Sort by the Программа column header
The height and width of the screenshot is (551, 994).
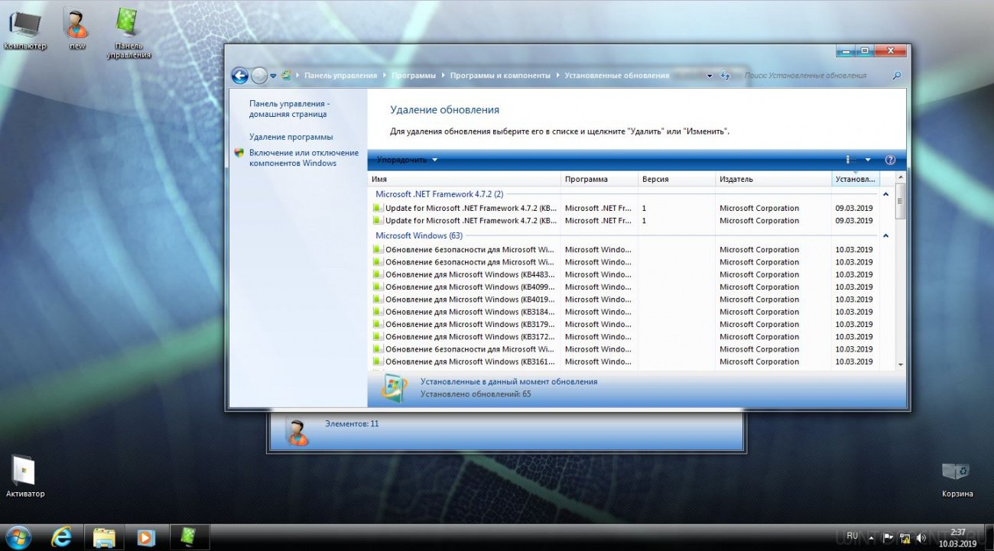click(x=599, y=179)
